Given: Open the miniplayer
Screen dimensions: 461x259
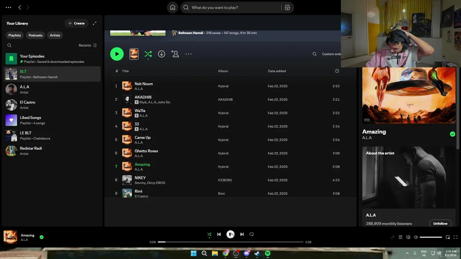Looking at the screenshot, I should point(448,237).
